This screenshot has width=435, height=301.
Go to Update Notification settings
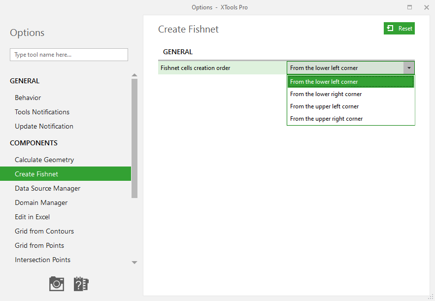tap(44, 126)
